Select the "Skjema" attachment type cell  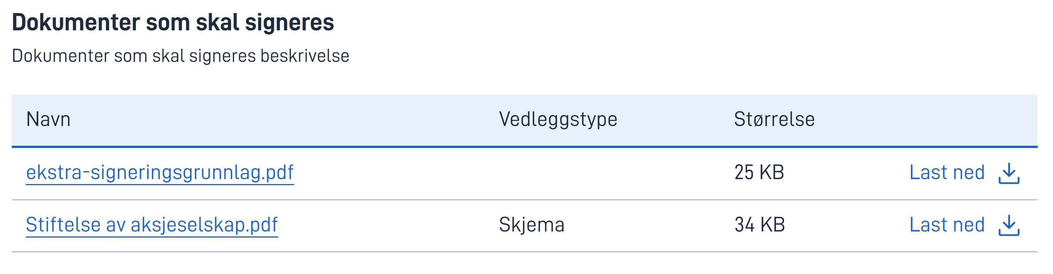pyautogui.click(x=531, y=225)
